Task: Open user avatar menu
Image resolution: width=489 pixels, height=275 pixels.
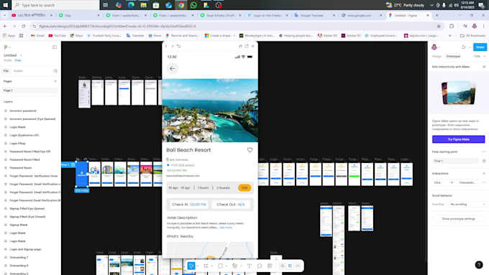Action: 434,47
